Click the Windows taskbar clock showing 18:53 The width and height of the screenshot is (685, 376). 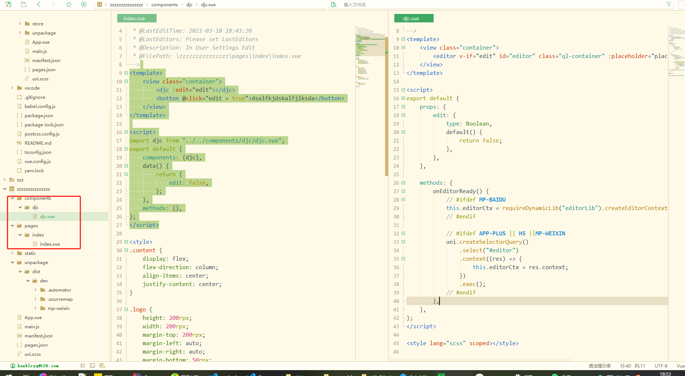tap(665, 373)
